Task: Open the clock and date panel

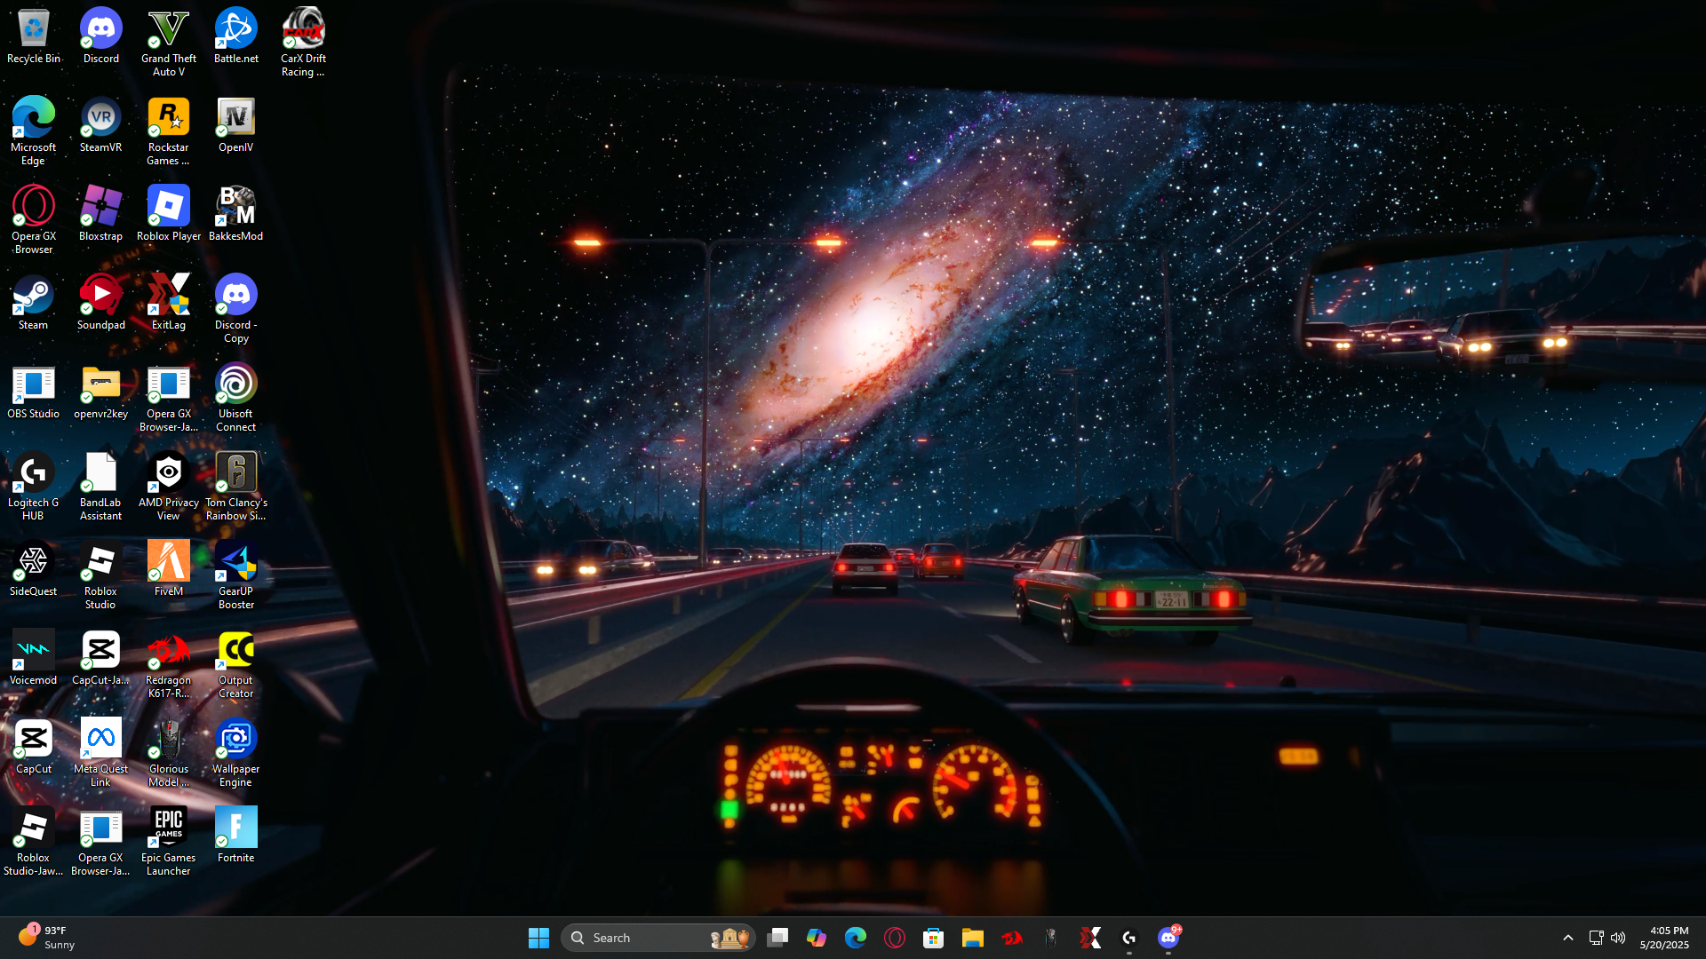Action: click(x=1663, y=938)
